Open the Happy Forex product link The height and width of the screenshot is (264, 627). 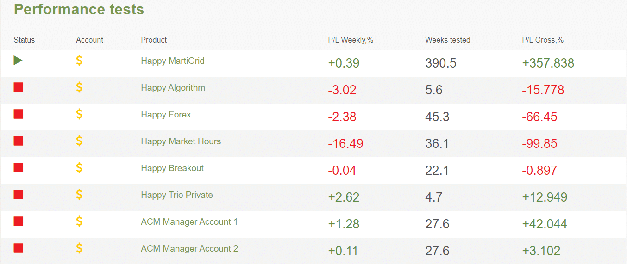click(x=166, y=114)
